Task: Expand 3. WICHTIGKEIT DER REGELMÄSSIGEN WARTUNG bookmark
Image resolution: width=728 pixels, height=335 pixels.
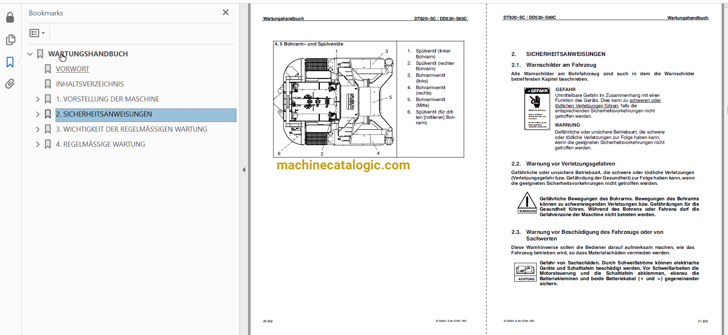Action: [37, 129]
